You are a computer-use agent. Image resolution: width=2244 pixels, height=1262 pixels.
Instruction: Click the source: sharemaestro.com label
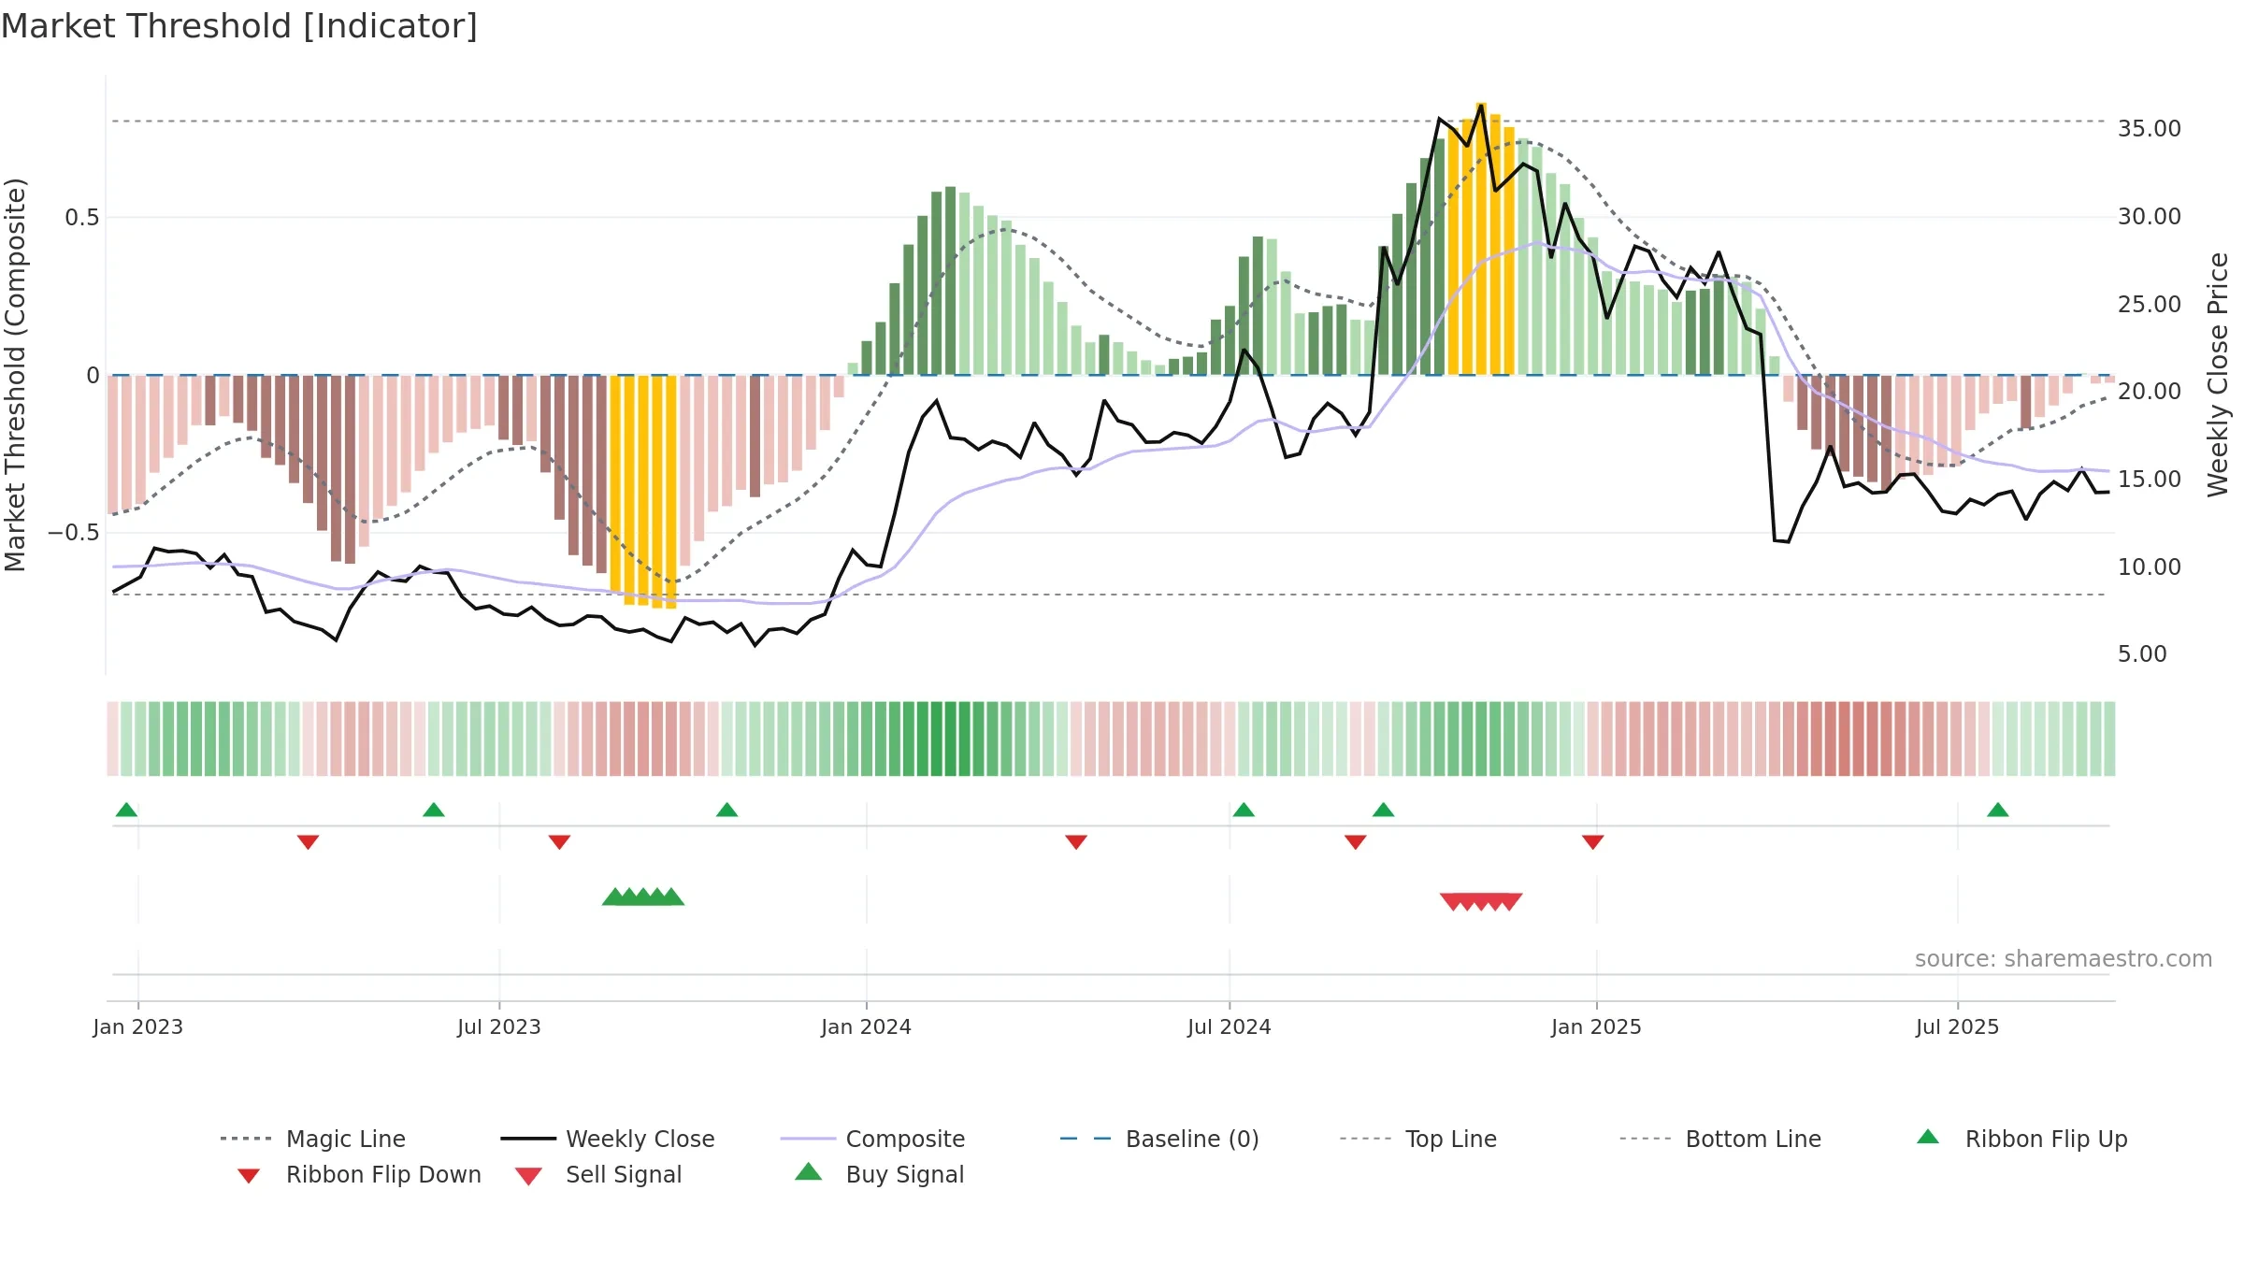tap(2064, 959)
